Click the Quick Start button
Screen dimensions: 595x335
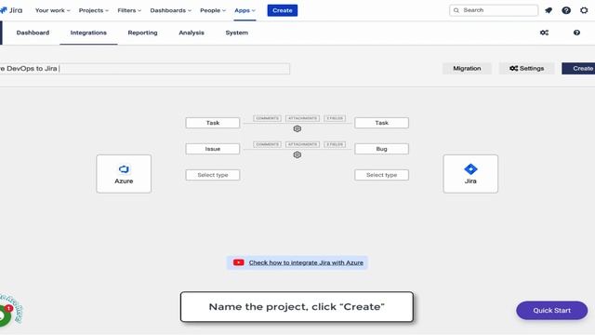click(x=551, y=310)
